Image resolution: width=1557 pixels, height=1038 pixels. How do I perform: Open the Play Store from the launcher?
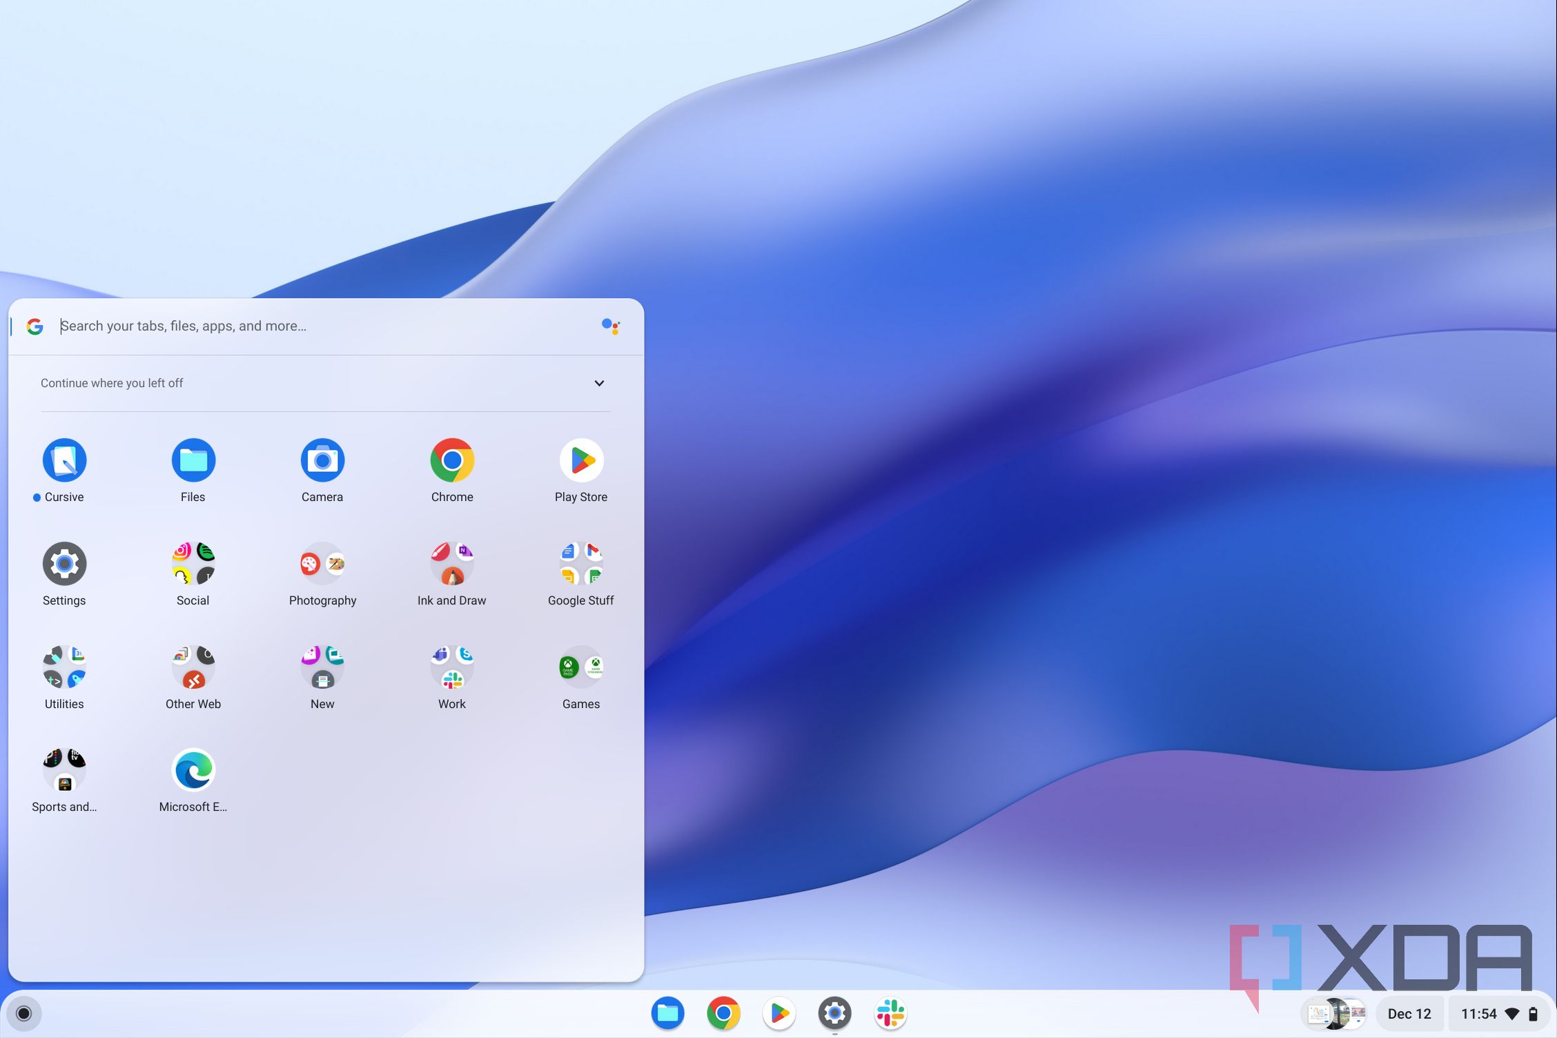(581, 460)
